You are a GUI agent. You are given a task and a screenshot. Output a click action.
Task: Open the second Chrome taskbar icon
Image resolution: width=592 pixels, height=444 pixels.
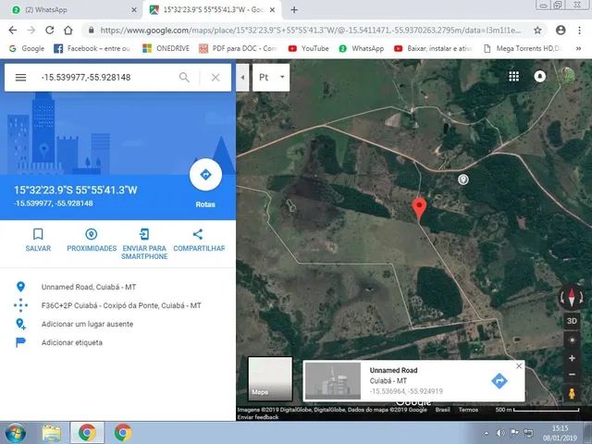point(123,433)
